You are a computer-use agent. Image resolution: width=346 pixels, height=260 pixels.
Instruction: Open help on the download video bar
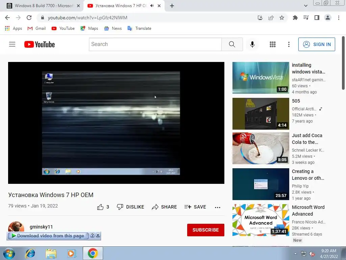93,235
